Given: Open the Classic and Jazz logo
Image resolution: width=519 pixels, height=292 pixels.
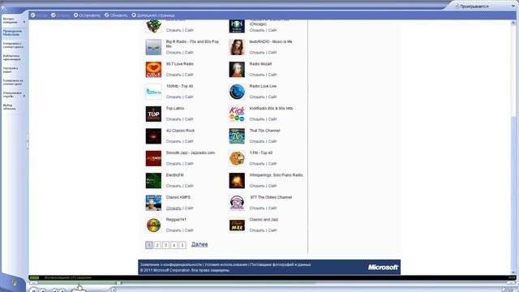Looking at the screenshot, I should coord(237,225).
